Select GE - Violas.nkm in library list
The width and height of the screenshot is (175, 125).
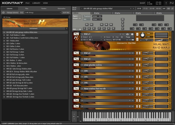[x=13, y=40]
